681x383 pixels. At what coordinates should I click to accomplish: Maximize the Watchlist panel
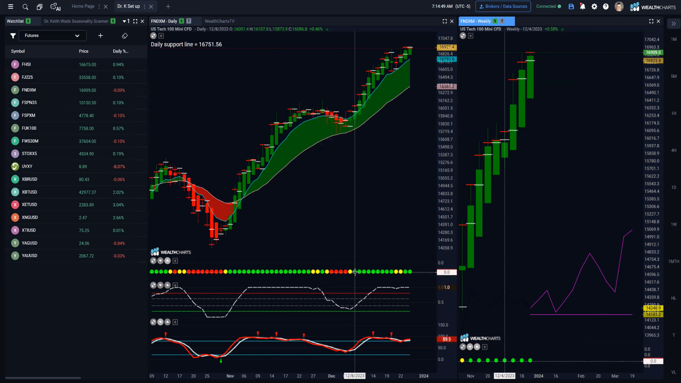pyautogui.click(x=135, y=21)
